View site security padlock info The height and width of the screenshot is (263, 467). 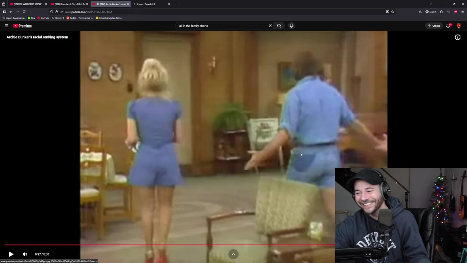(x=57, y=12)
